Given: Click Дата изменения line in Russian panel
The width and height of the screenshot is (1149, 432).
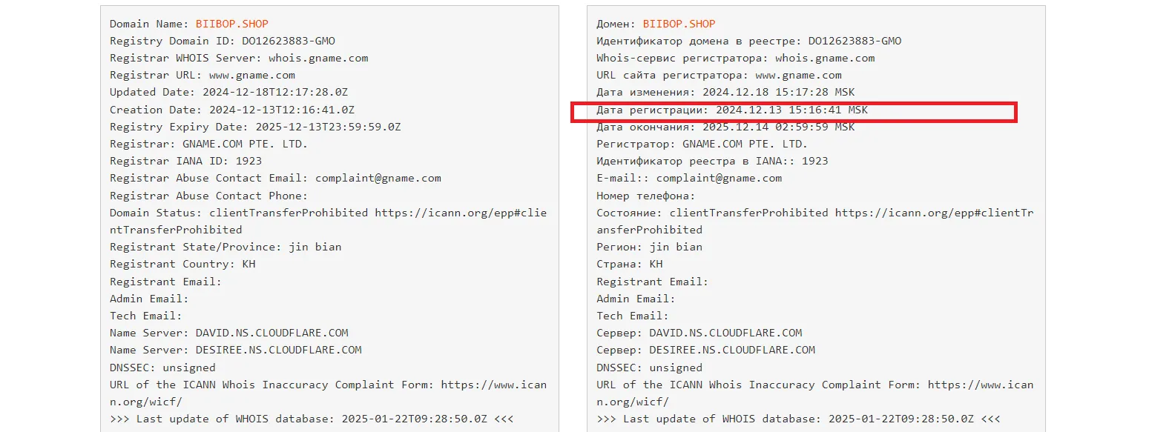Looking at the screenshot, I should [725, 93].
